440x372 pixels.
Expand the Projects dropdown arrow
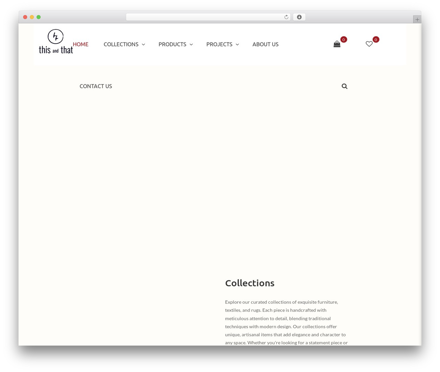coord(237,44)
